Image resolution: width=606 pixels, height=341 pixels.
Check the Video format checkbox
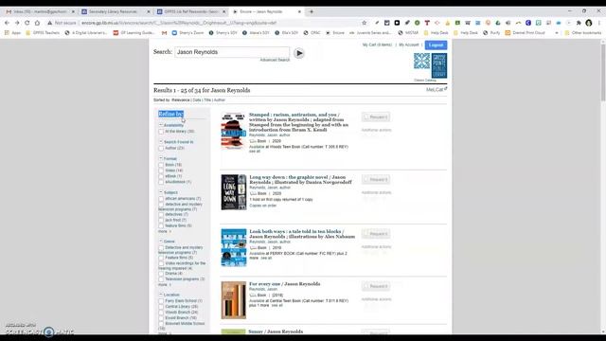(x=161, y=170)
